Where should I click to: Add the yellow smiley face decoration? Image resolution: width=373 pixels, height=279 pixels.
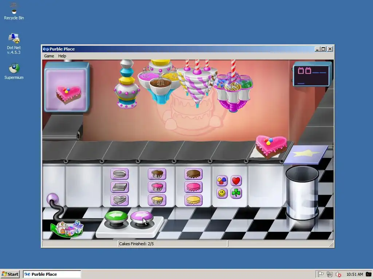[222, 193]
